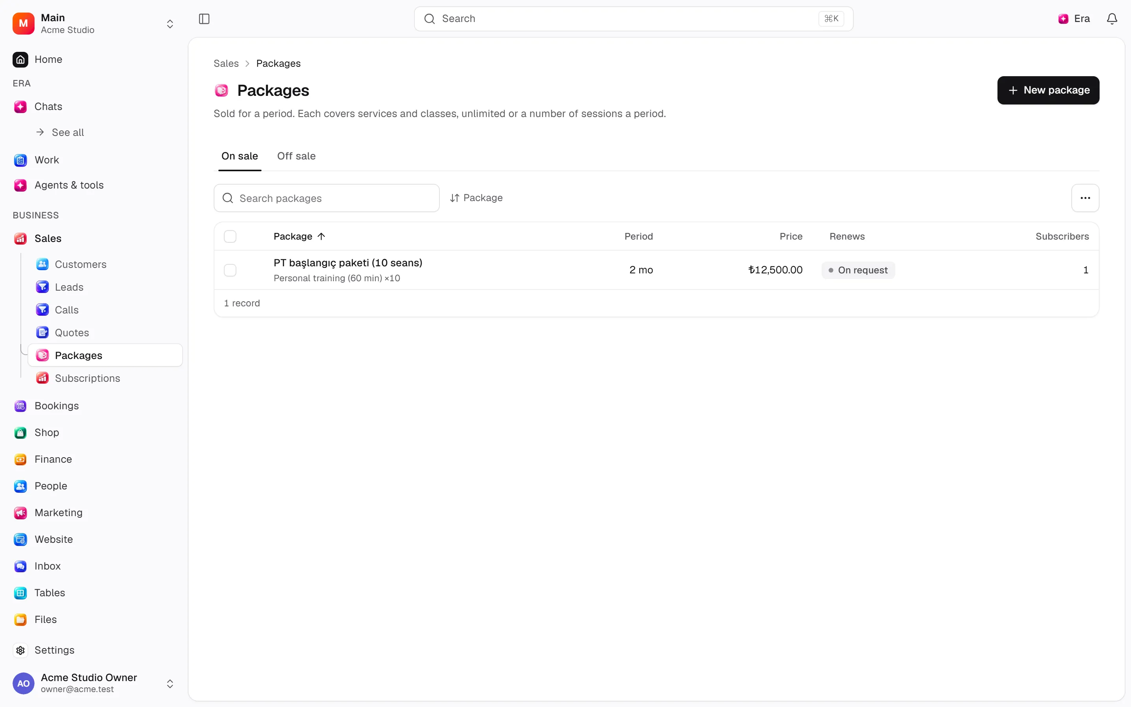This screenshot has height=707, width=1131.
Task: Open the Package sort dropdown
Action: [x=476, y=198]
